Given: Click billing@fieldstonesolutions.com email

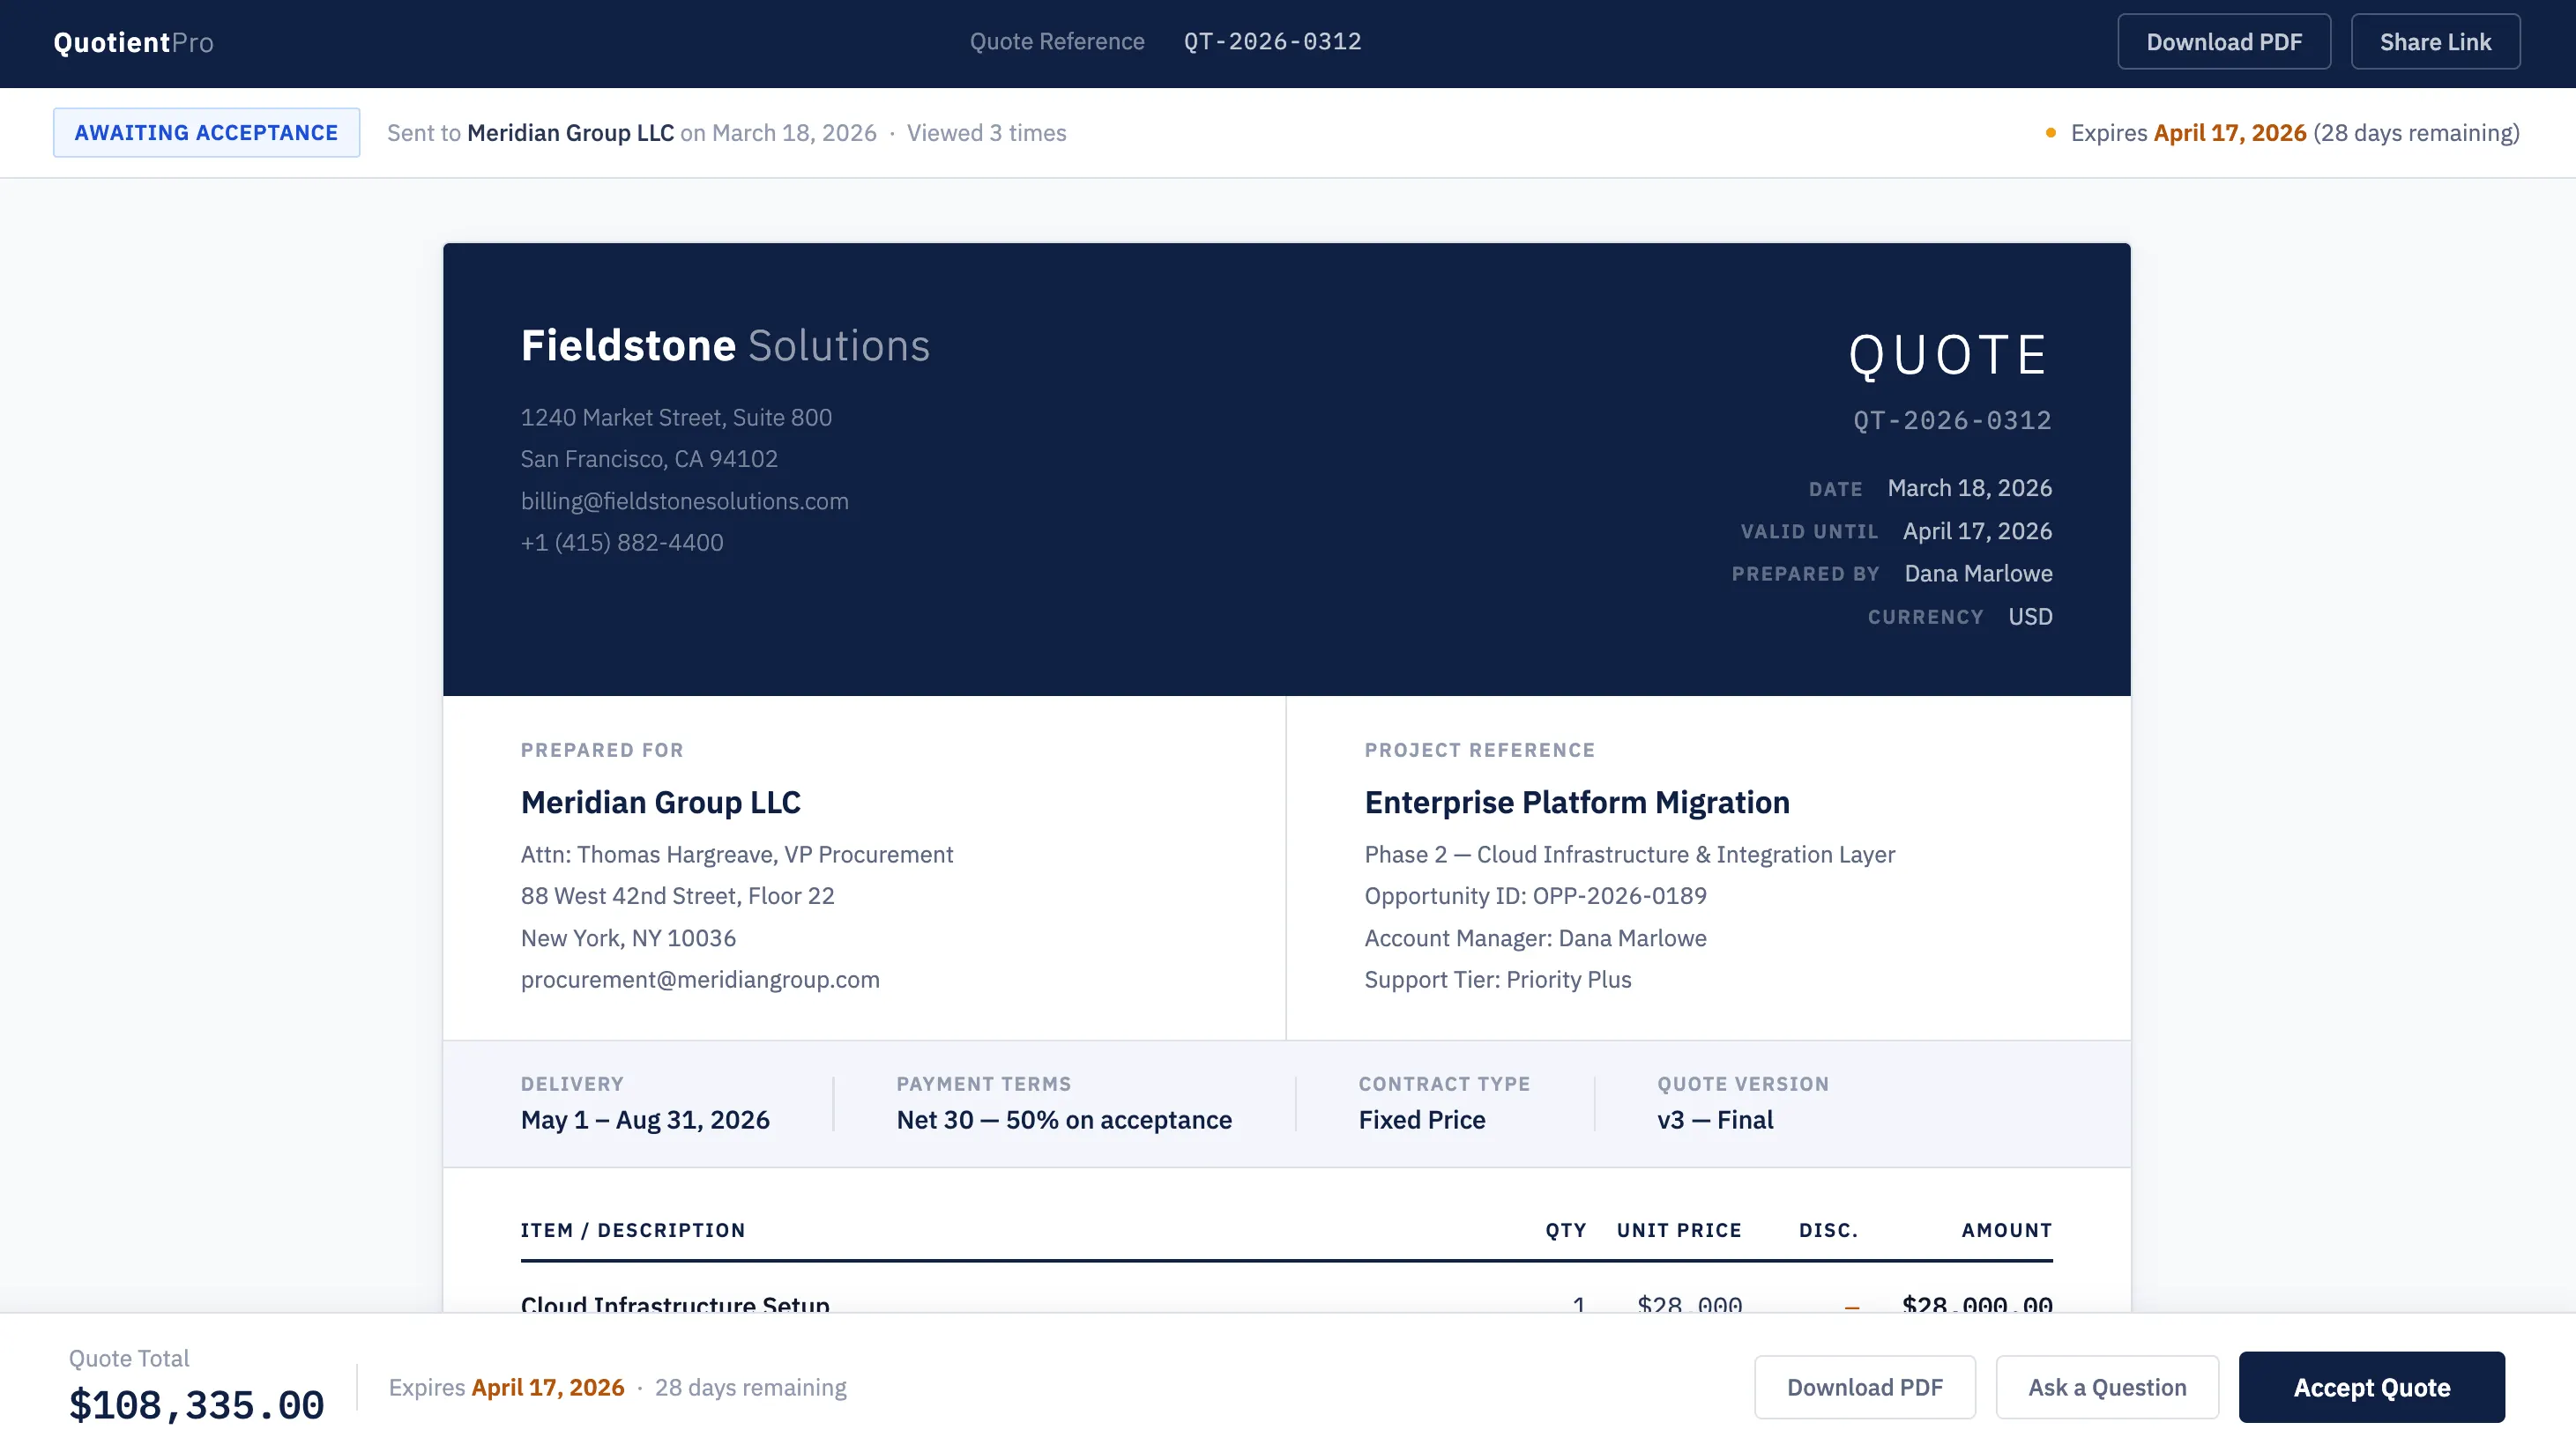Looking at the screenshot, I should pyautogui.click(x=684, y=501).
